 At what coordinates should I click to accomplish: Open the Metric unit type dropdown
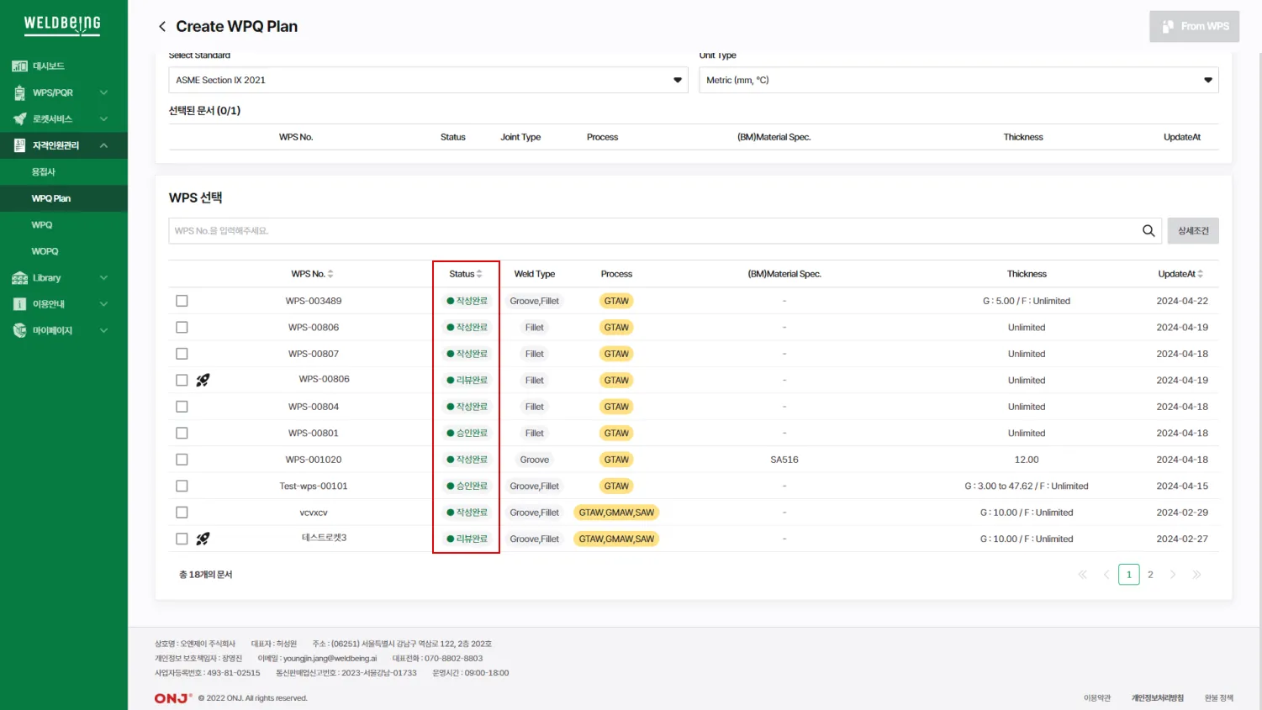point(958,80)
